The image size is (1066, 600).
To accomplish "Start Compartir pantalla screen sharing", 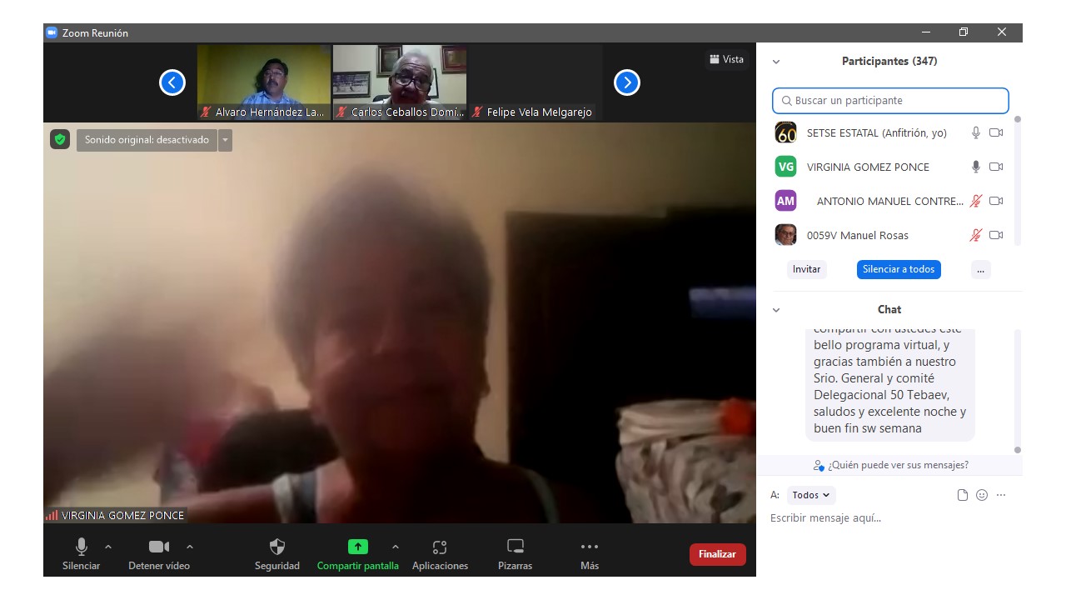I will (357, 554).
